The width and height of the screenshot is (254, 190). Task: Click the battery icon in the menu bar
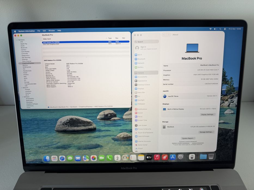coord(215,29)
